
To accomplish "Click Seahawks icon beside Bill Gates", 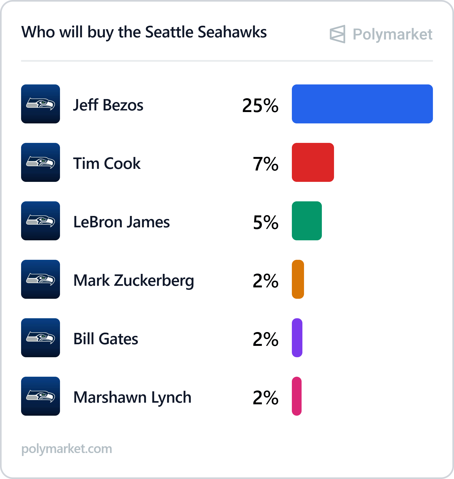I will click(x=41, y=338).
